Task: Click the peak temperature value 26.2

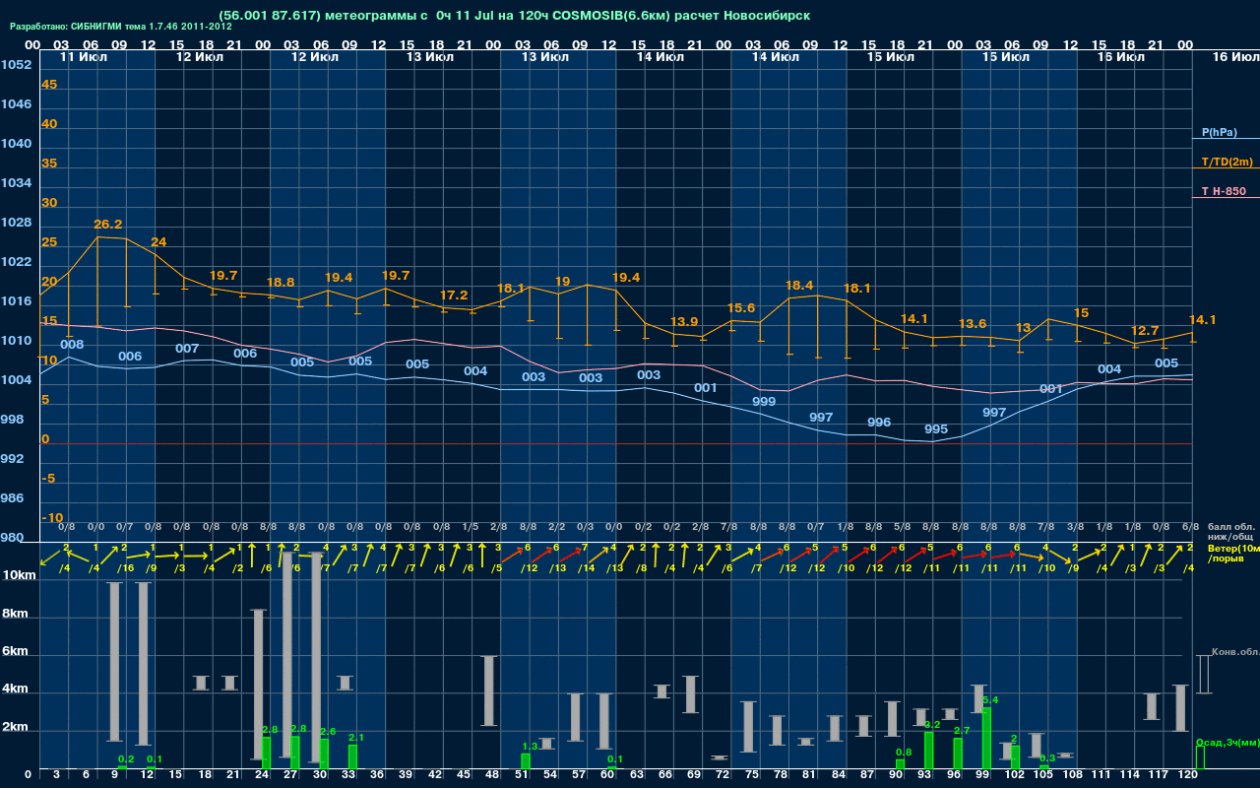Action: pos(107,225)
